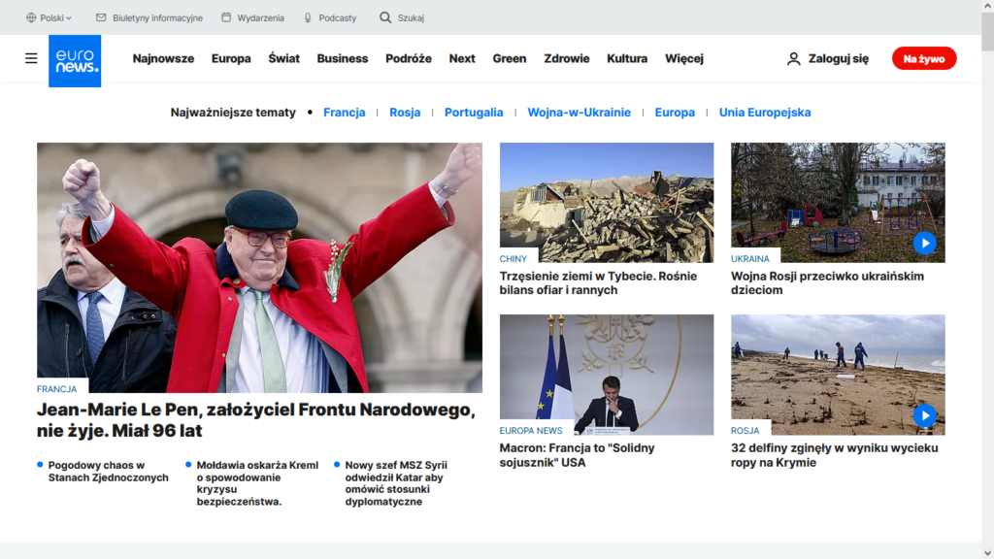
Task: Open the Podróże menu item
Action: coord(409,58)
